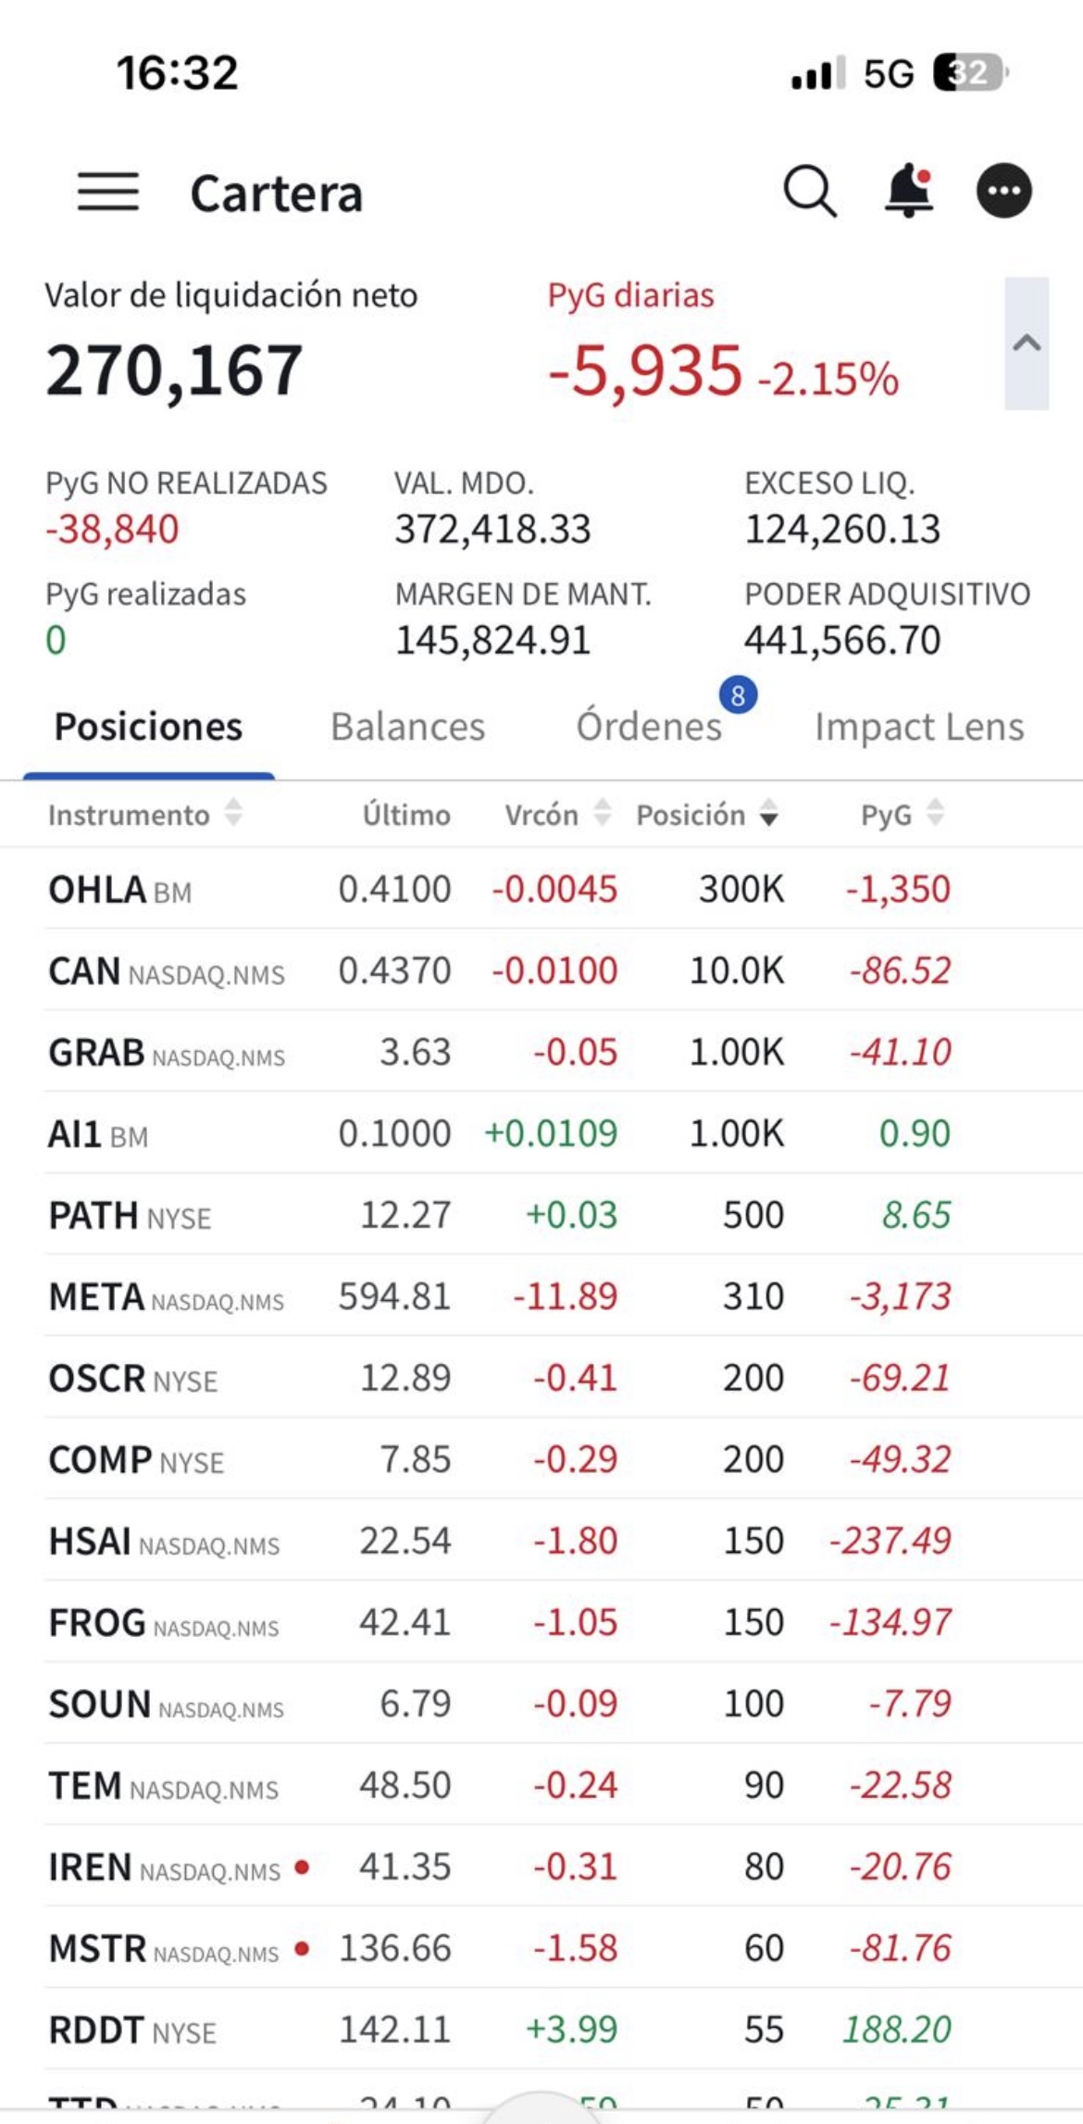Sort by PyG column arrows
The height and width of the screenshot is (2124, 1083).
click(x=936, y=813)
